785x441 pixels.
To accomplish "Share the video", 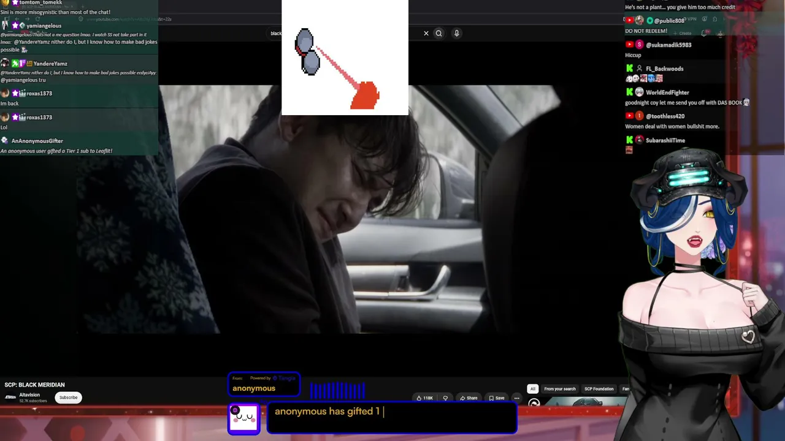I will pyautogui.click(x=469, y=398).
